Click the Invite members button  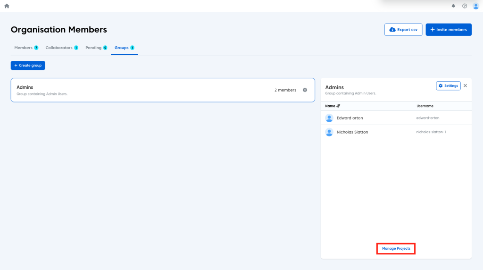point(448,30)
